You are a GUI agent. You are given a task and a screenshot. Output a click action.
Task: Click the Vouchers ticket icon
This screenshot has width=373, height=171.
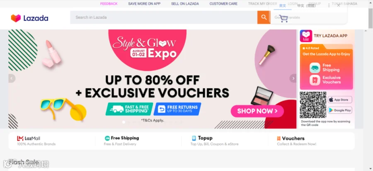279,138
